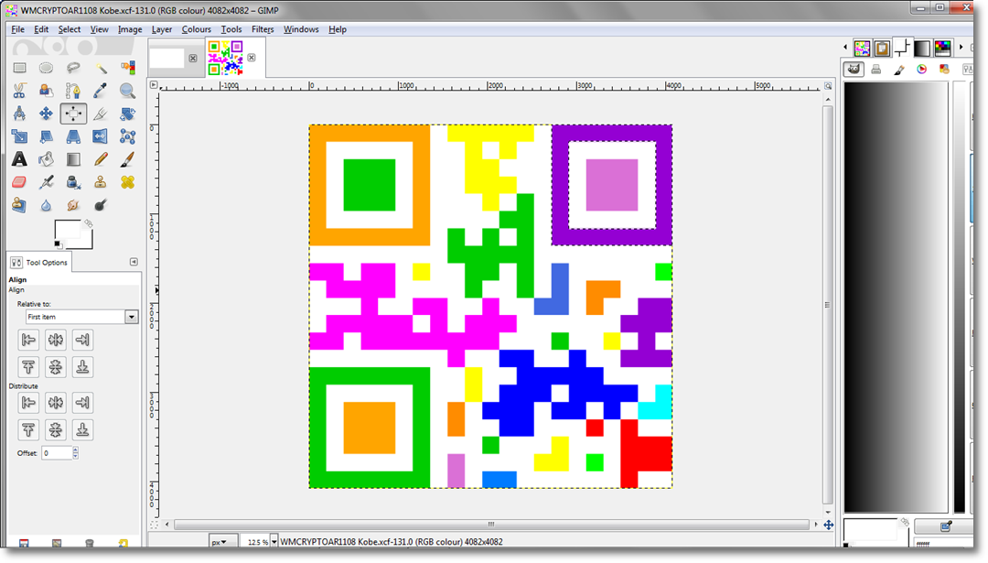Open the Tool Options tab configuration menu

(x=134, y=262)
